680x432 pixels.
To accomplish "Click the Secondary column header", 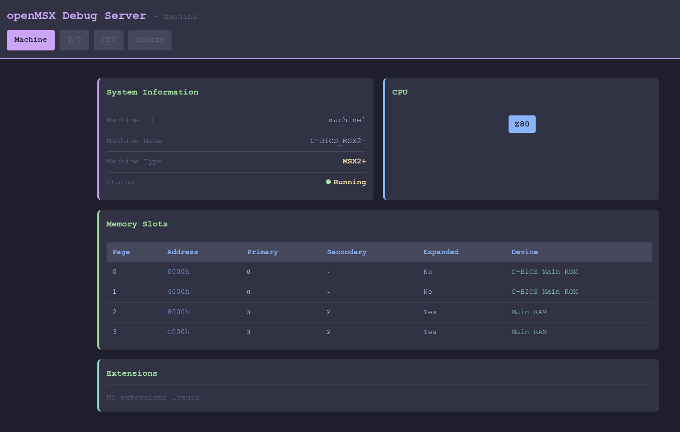I will pyautogui.click(x=346, y=252).
